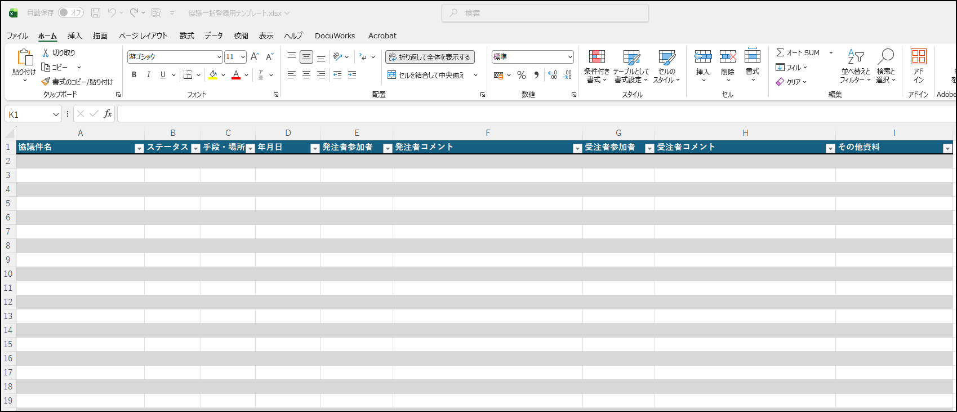The height and width of the screenshot is (412, 957).
Task: Align cell content to top
Action: (292, 56)
